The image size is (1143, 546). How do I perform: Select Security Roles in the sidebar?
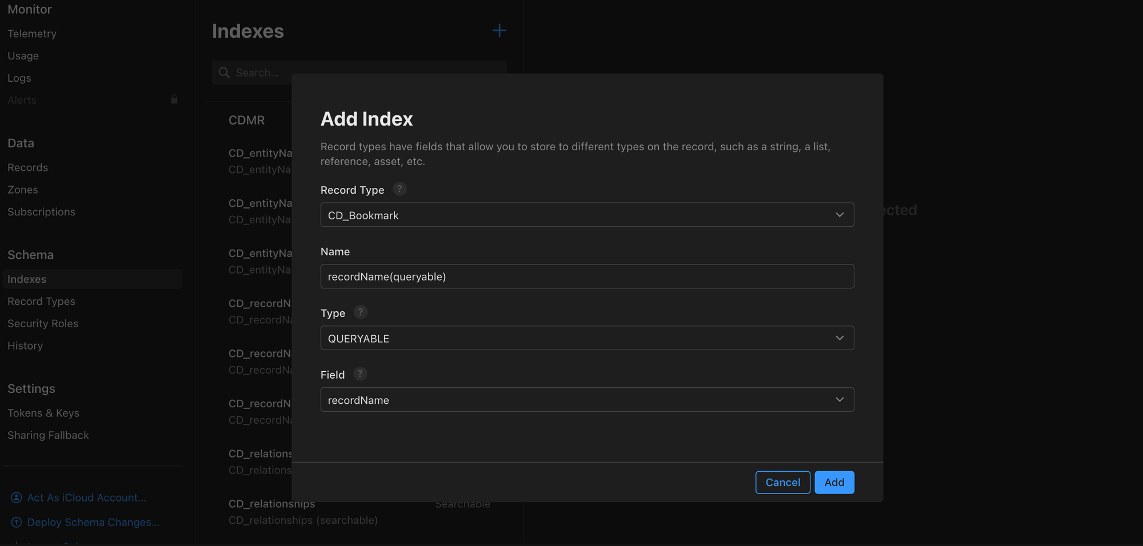point(43,323)
